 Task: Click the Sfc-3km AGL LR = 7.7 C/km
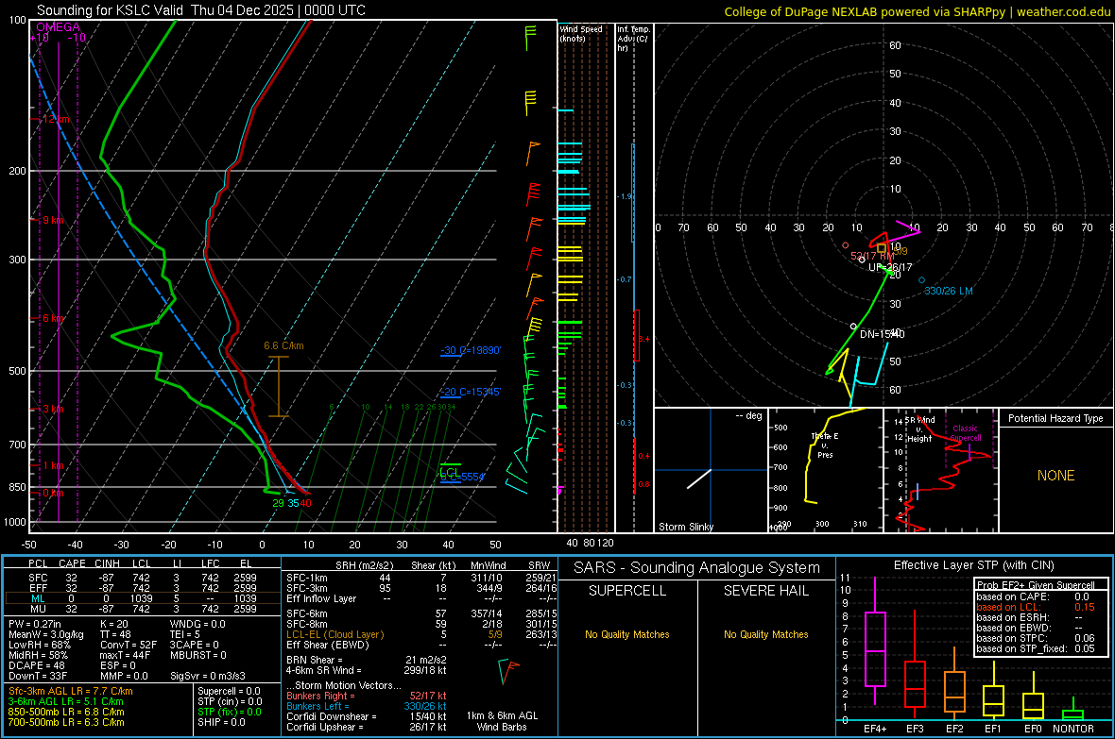click(x=71, y=691)
